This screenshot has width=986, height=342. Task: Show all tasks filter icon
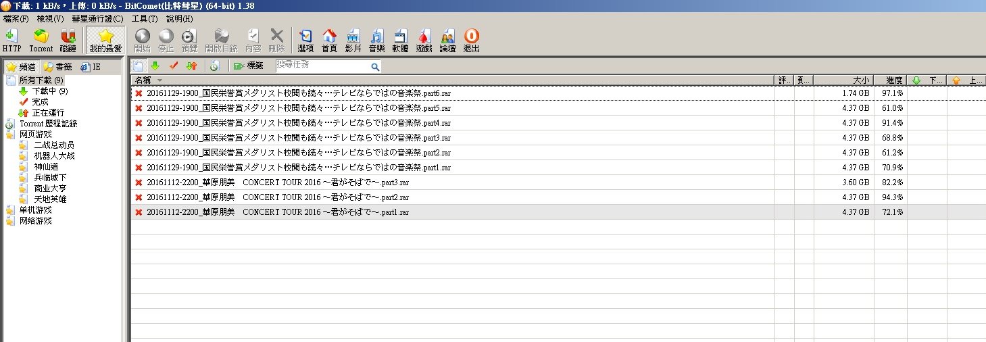point(138,66)
